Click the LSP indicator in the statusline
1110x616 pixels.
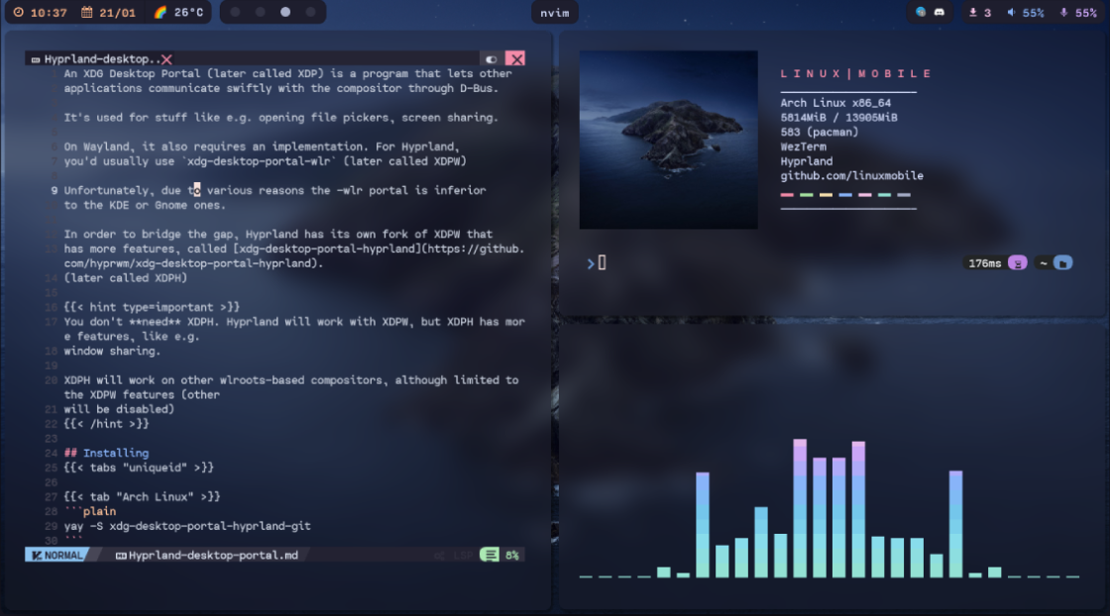[463, 556]
